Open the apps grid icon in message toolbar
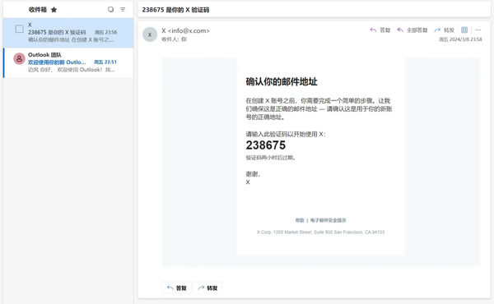This screenshot has height=304, width=494. tap(464, 30)
